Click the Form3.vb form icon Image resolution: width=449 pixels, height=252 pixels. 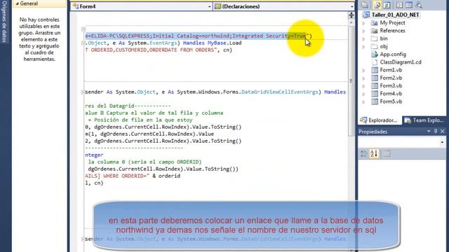pos(374,85)
